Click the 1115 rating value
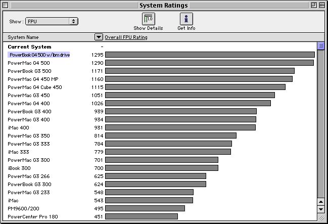Viewport: 328px width, 224px height. coord(97,87)
